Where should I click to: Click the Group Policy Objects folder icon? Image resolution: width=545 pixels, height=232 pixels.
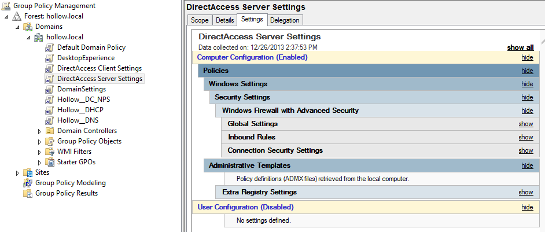50,142
